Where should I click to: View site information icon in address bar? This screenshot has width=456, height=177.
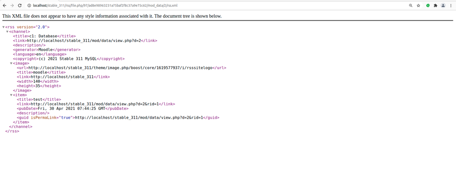29,5
